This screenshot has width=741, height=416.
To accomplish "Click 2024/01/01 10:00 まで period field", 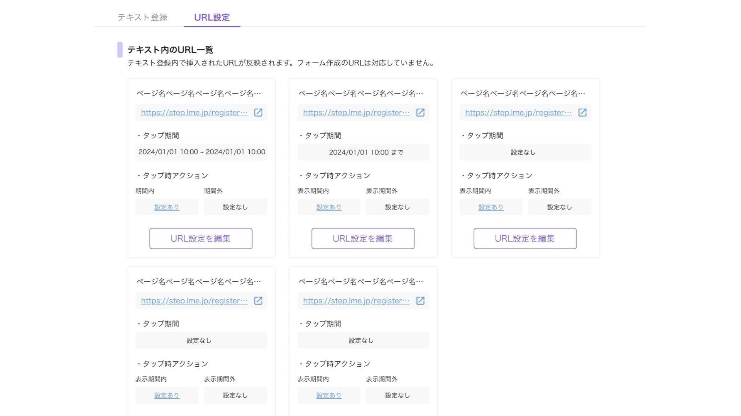I will coord(363,152).
